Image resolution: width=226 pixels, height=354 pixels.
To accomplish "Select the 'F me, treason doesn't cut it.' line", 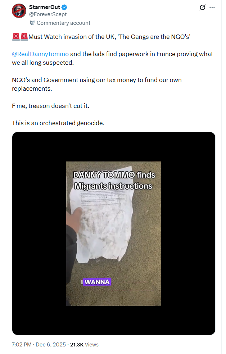I will [51, 106].
